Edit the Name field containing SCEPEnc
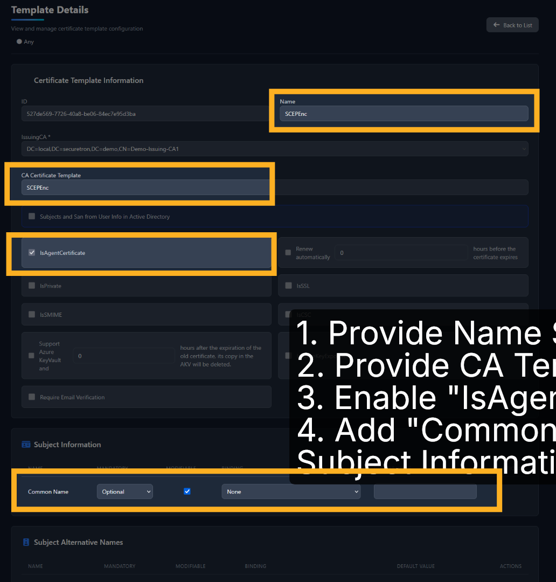Image resolution: width=556 pixels, height=582 pixels. coord(404,114)
